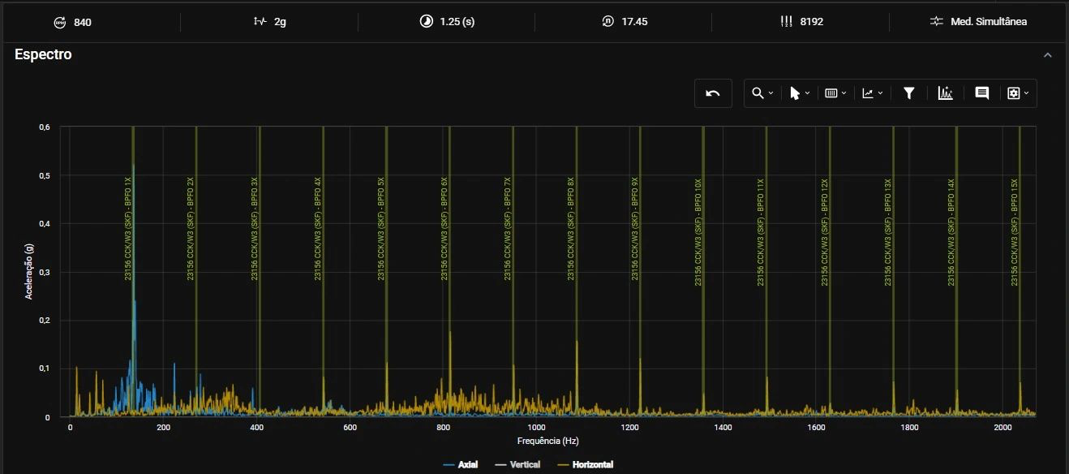Expand the settings gear dropdown arrow
Viewport: 1069px width, 474px height.
click(x=1026, y=93)
